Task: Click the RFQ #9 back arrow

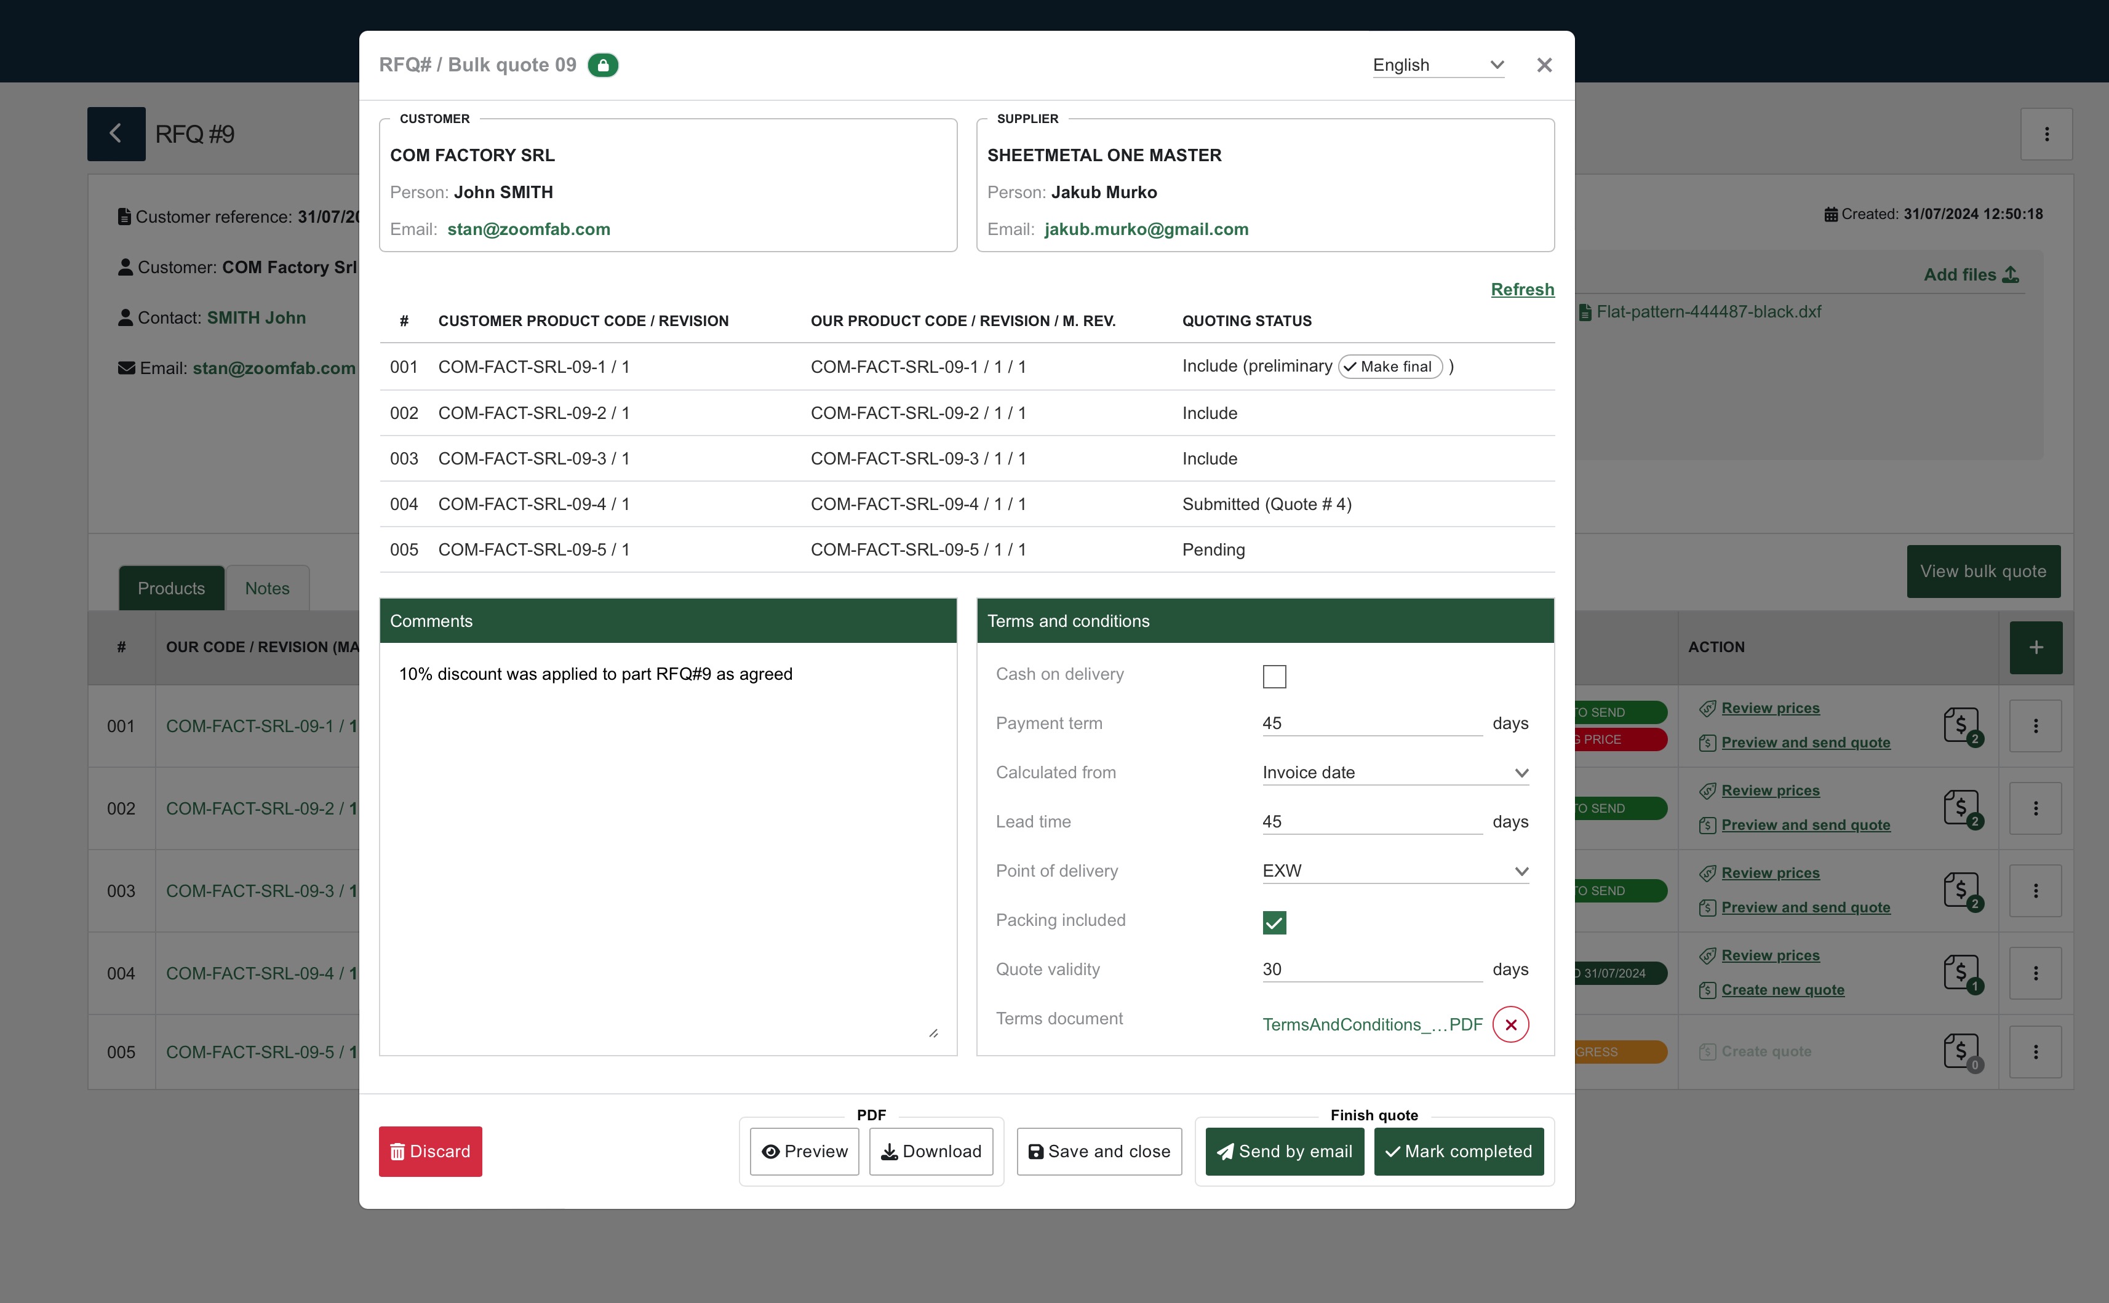Action: pos(116,133)
